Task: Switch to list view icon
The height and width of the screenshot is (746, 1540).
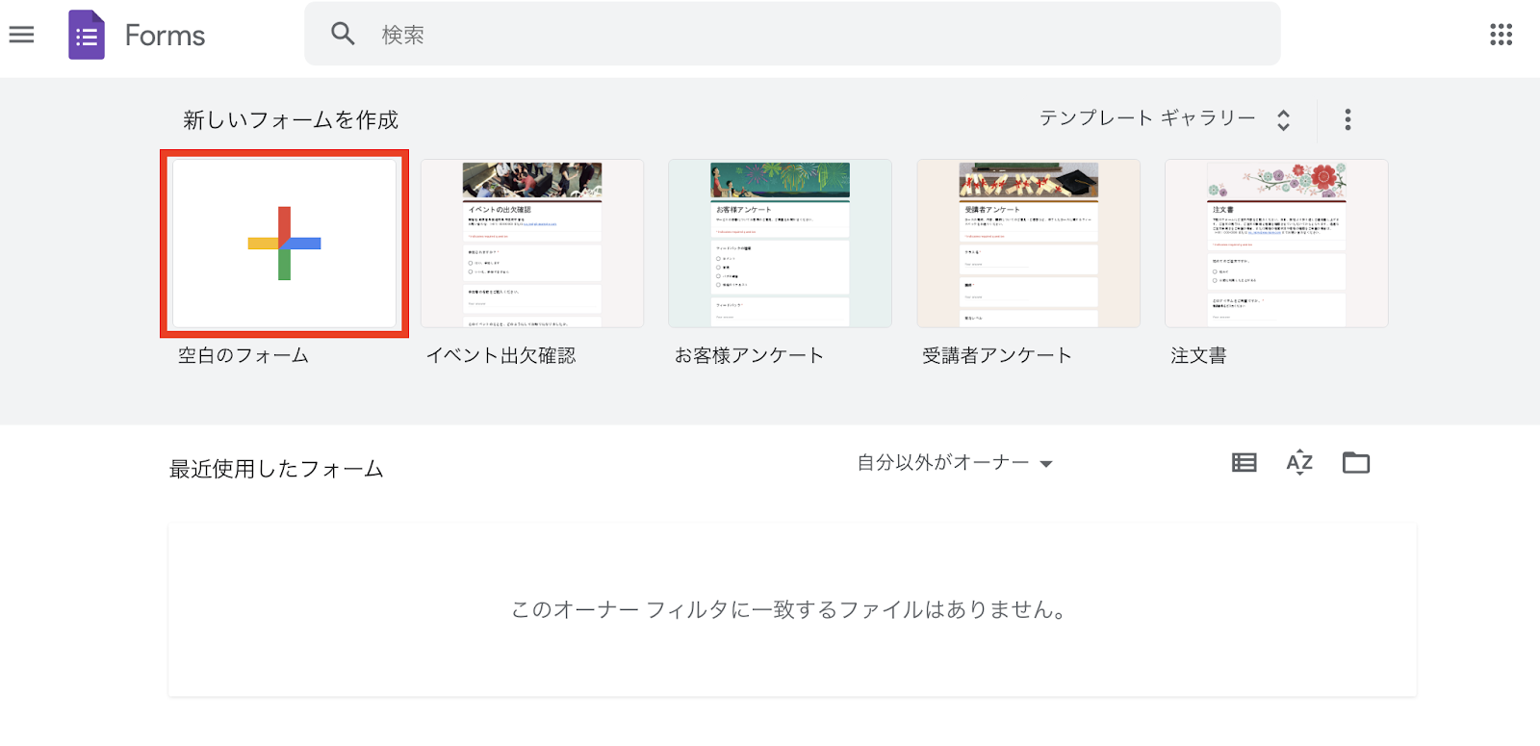Action: [1244, 463]
